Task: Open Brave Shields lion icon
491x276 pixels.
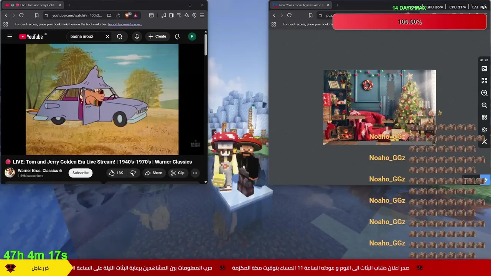Action: (128, 15)
